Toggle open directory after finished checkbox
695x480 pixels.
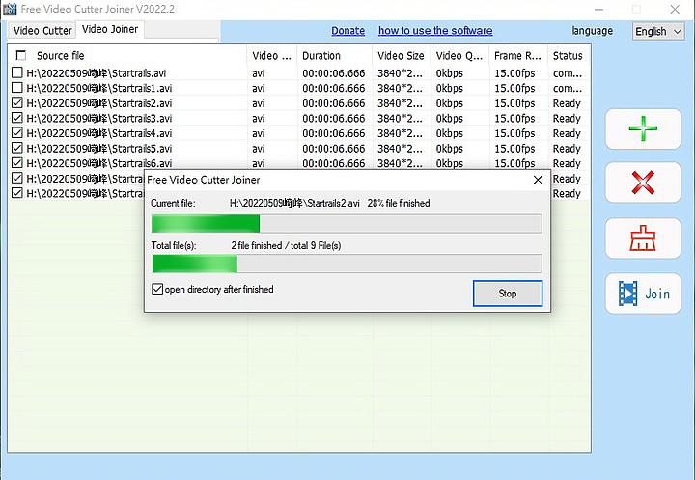point(157,289)
